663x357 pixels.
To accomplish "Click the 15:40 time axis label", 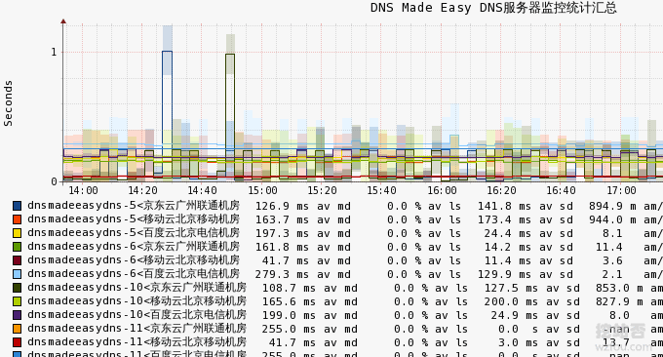I will (x=381, y=191).
